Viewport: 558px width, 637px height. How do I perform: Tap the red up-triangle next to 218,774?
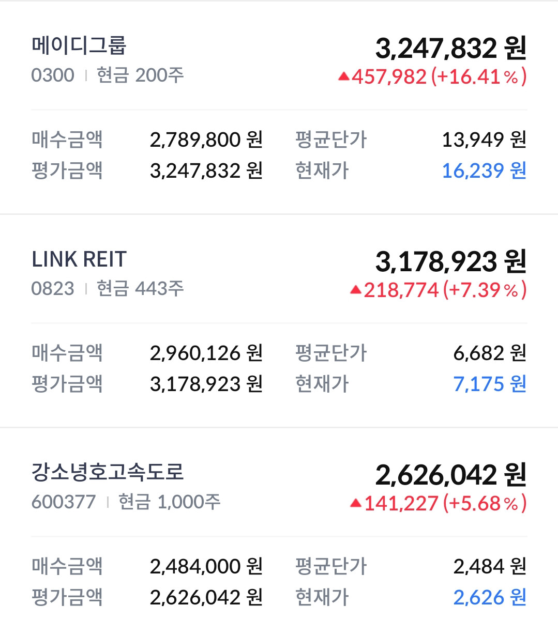point(356,290)
